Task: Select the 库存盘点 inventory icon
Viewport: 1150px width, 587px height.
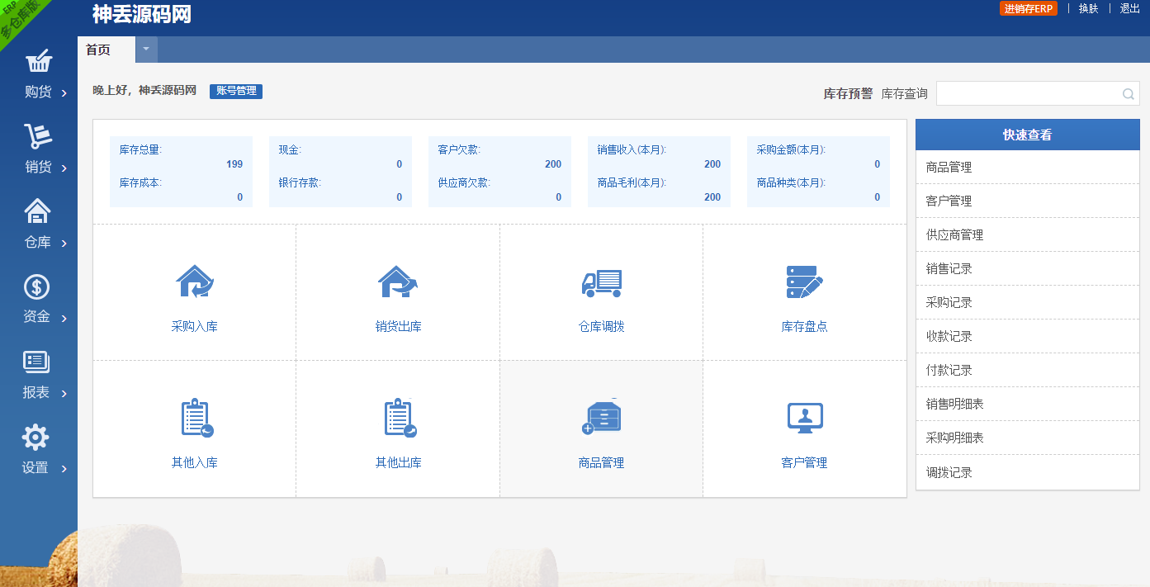Action: pos(804,282)
